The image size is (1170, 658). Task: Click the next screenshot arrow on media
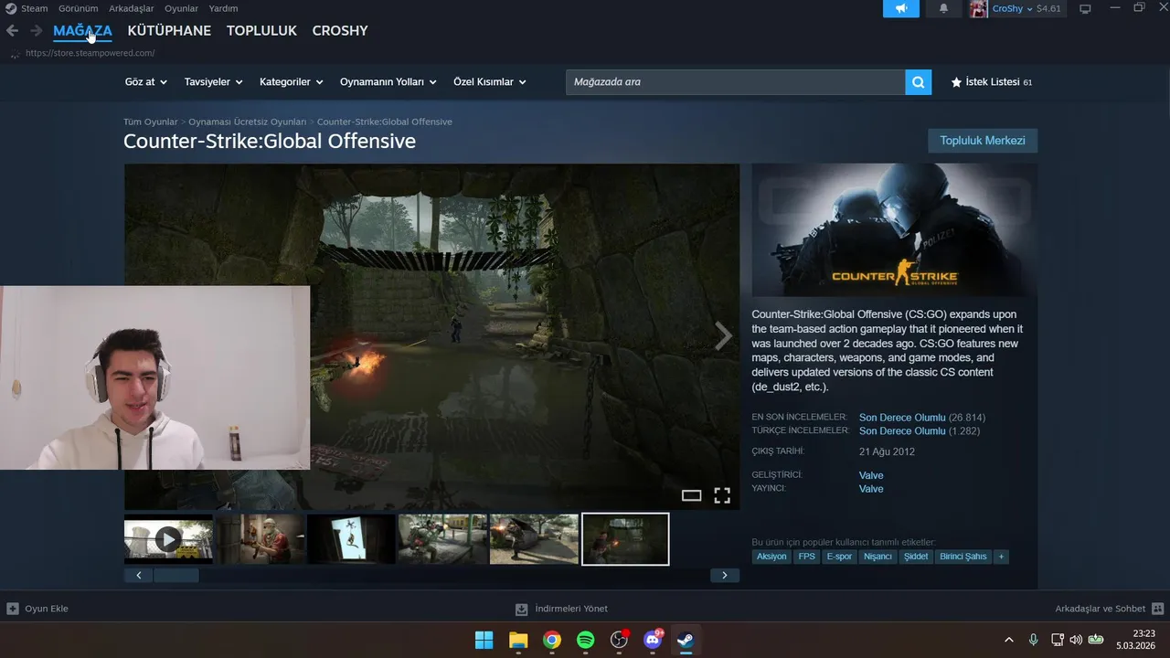723,336
